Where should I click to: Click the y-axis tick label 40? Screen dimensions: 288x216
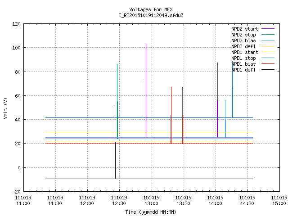pos(18,120)
